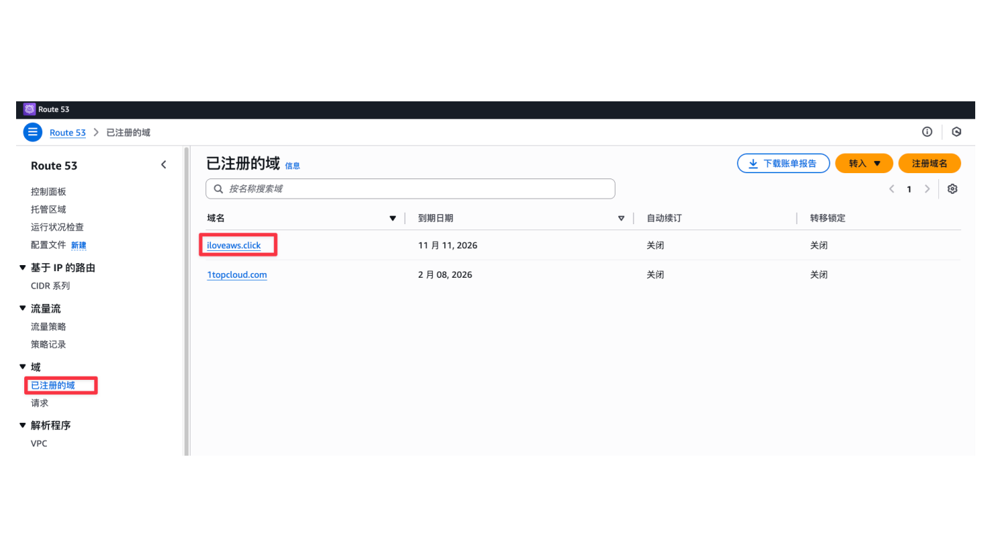
Task: Select 托管区域 in the sidebar
Action: pyautogui.click(x=48, y=209)
